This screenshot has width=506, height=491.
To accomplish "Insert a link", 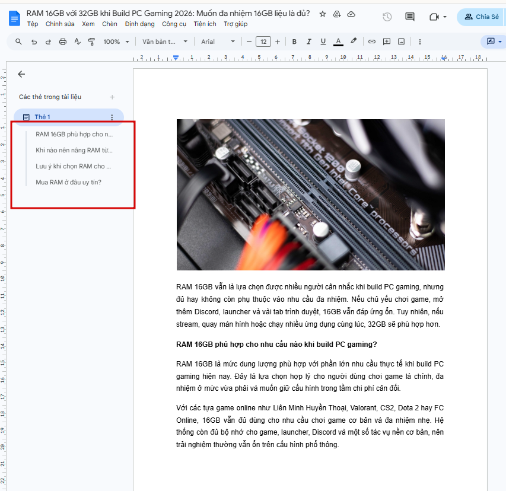I will 372,42.
